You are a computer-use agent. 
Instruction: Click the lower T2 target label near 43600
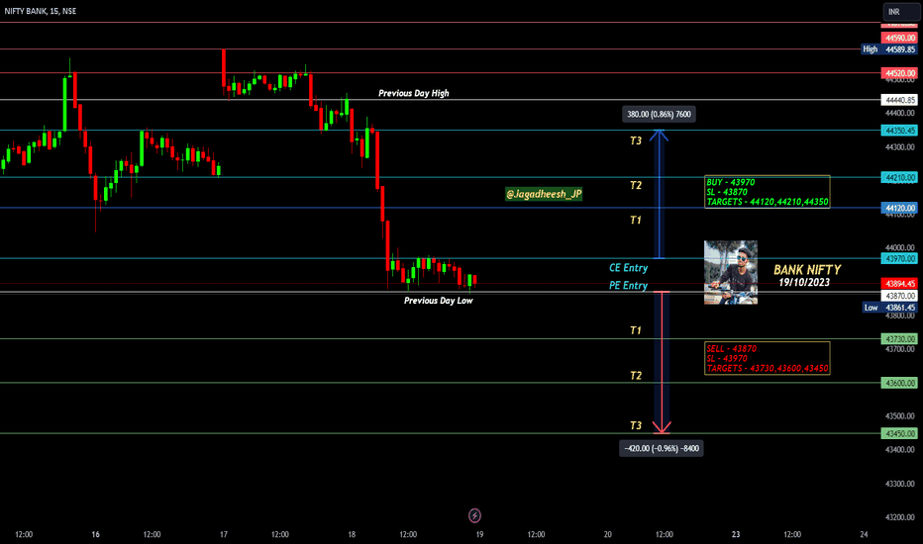636,375
